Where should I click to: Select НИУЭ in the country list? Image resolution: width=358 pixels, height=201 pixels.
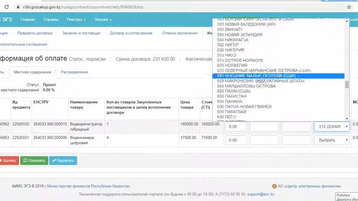(279, 55)
